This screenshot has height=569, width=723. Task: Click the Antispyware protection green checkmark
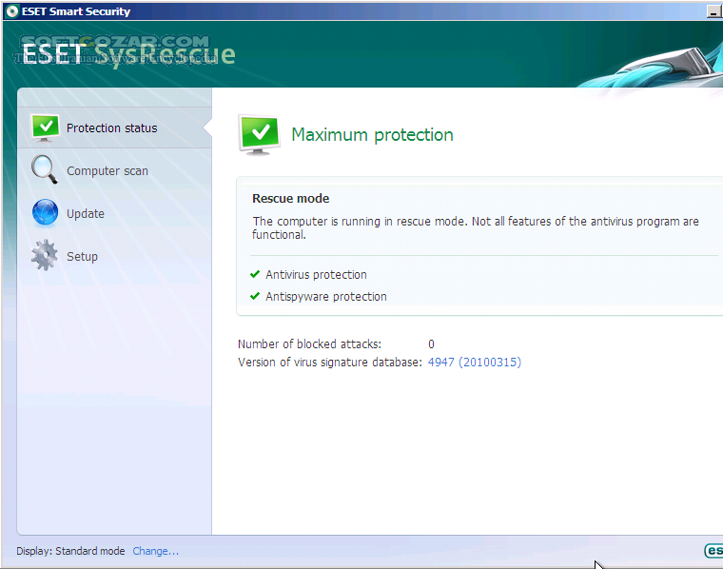click(x=255, y=296)
